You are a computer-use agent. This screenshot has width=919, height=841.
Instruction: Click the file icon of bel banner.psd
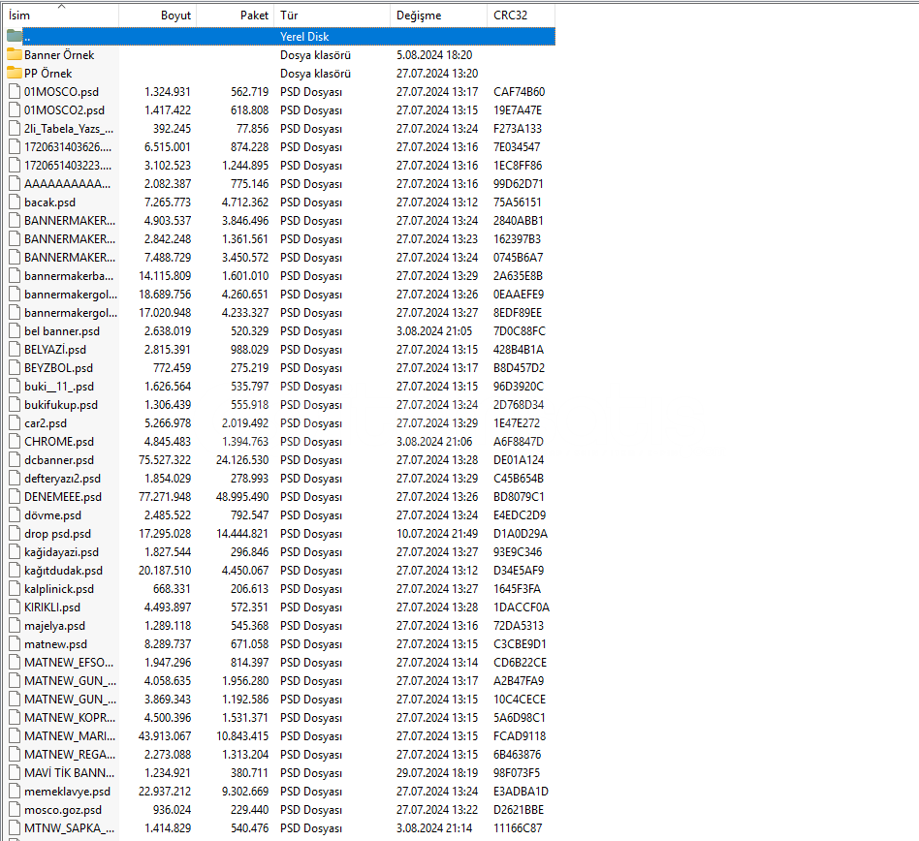click(x=15, y=331)
